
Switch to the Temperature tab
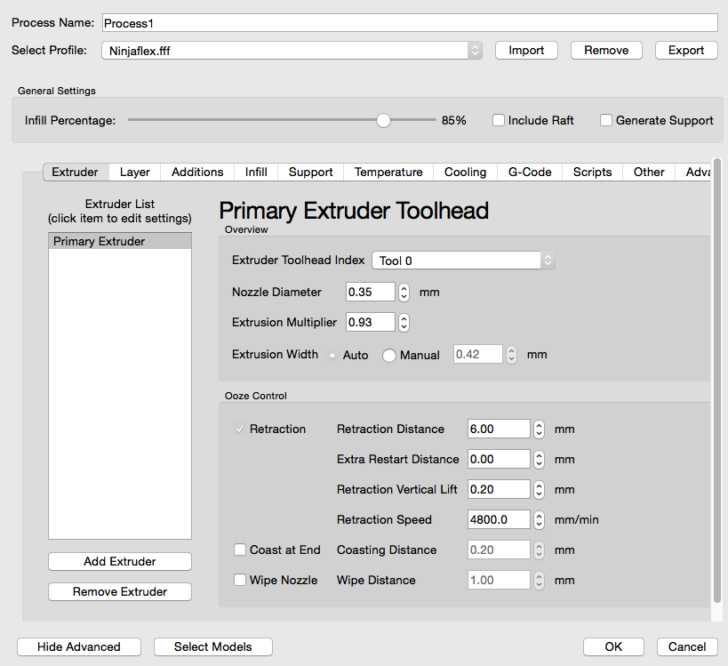pyautogui.click(x=388, y=172)
